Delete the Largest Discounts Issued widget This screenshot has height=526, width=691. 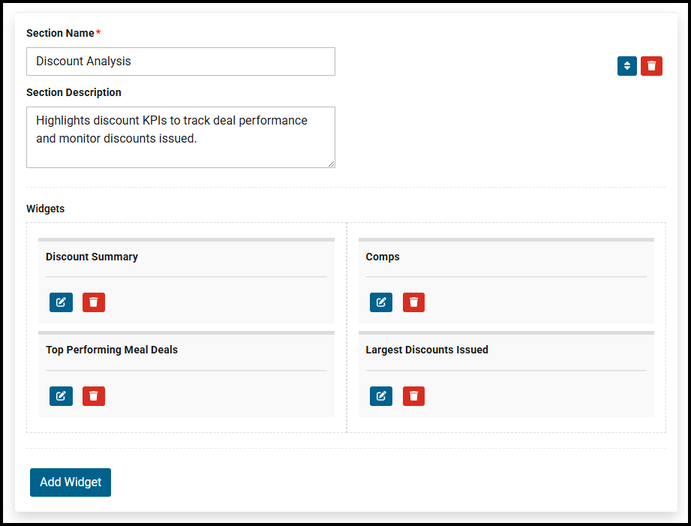[413, 396]
